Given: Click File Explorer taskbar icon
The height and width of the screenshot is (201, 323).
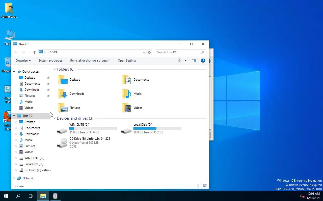Looking at the screenshot, I should (43, 196).
